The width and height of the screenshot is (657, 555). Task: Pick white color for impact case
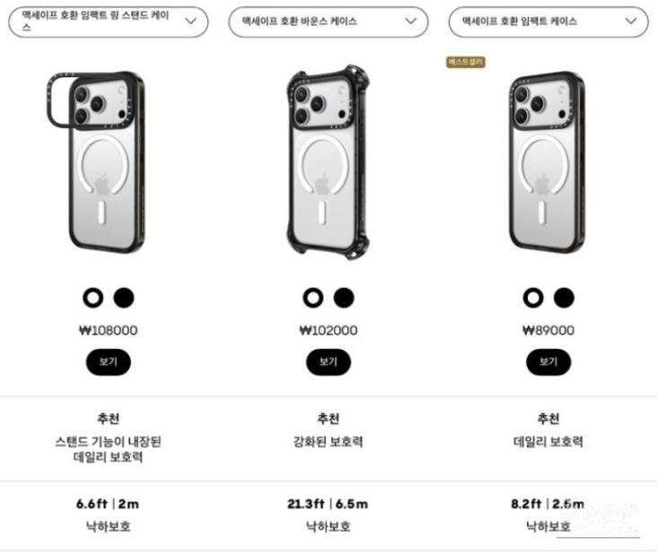tap(533, 298)
